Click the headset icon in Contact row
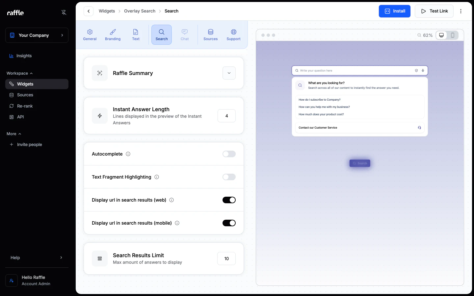This screenshot has width=474, height=296. (419, 128)
